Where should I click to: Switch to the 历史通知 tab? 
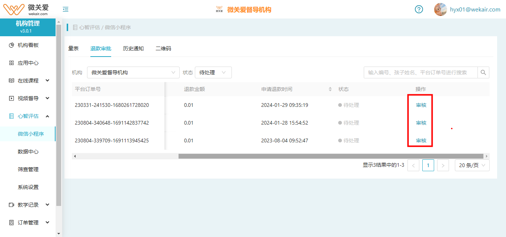tap(133, 48)
